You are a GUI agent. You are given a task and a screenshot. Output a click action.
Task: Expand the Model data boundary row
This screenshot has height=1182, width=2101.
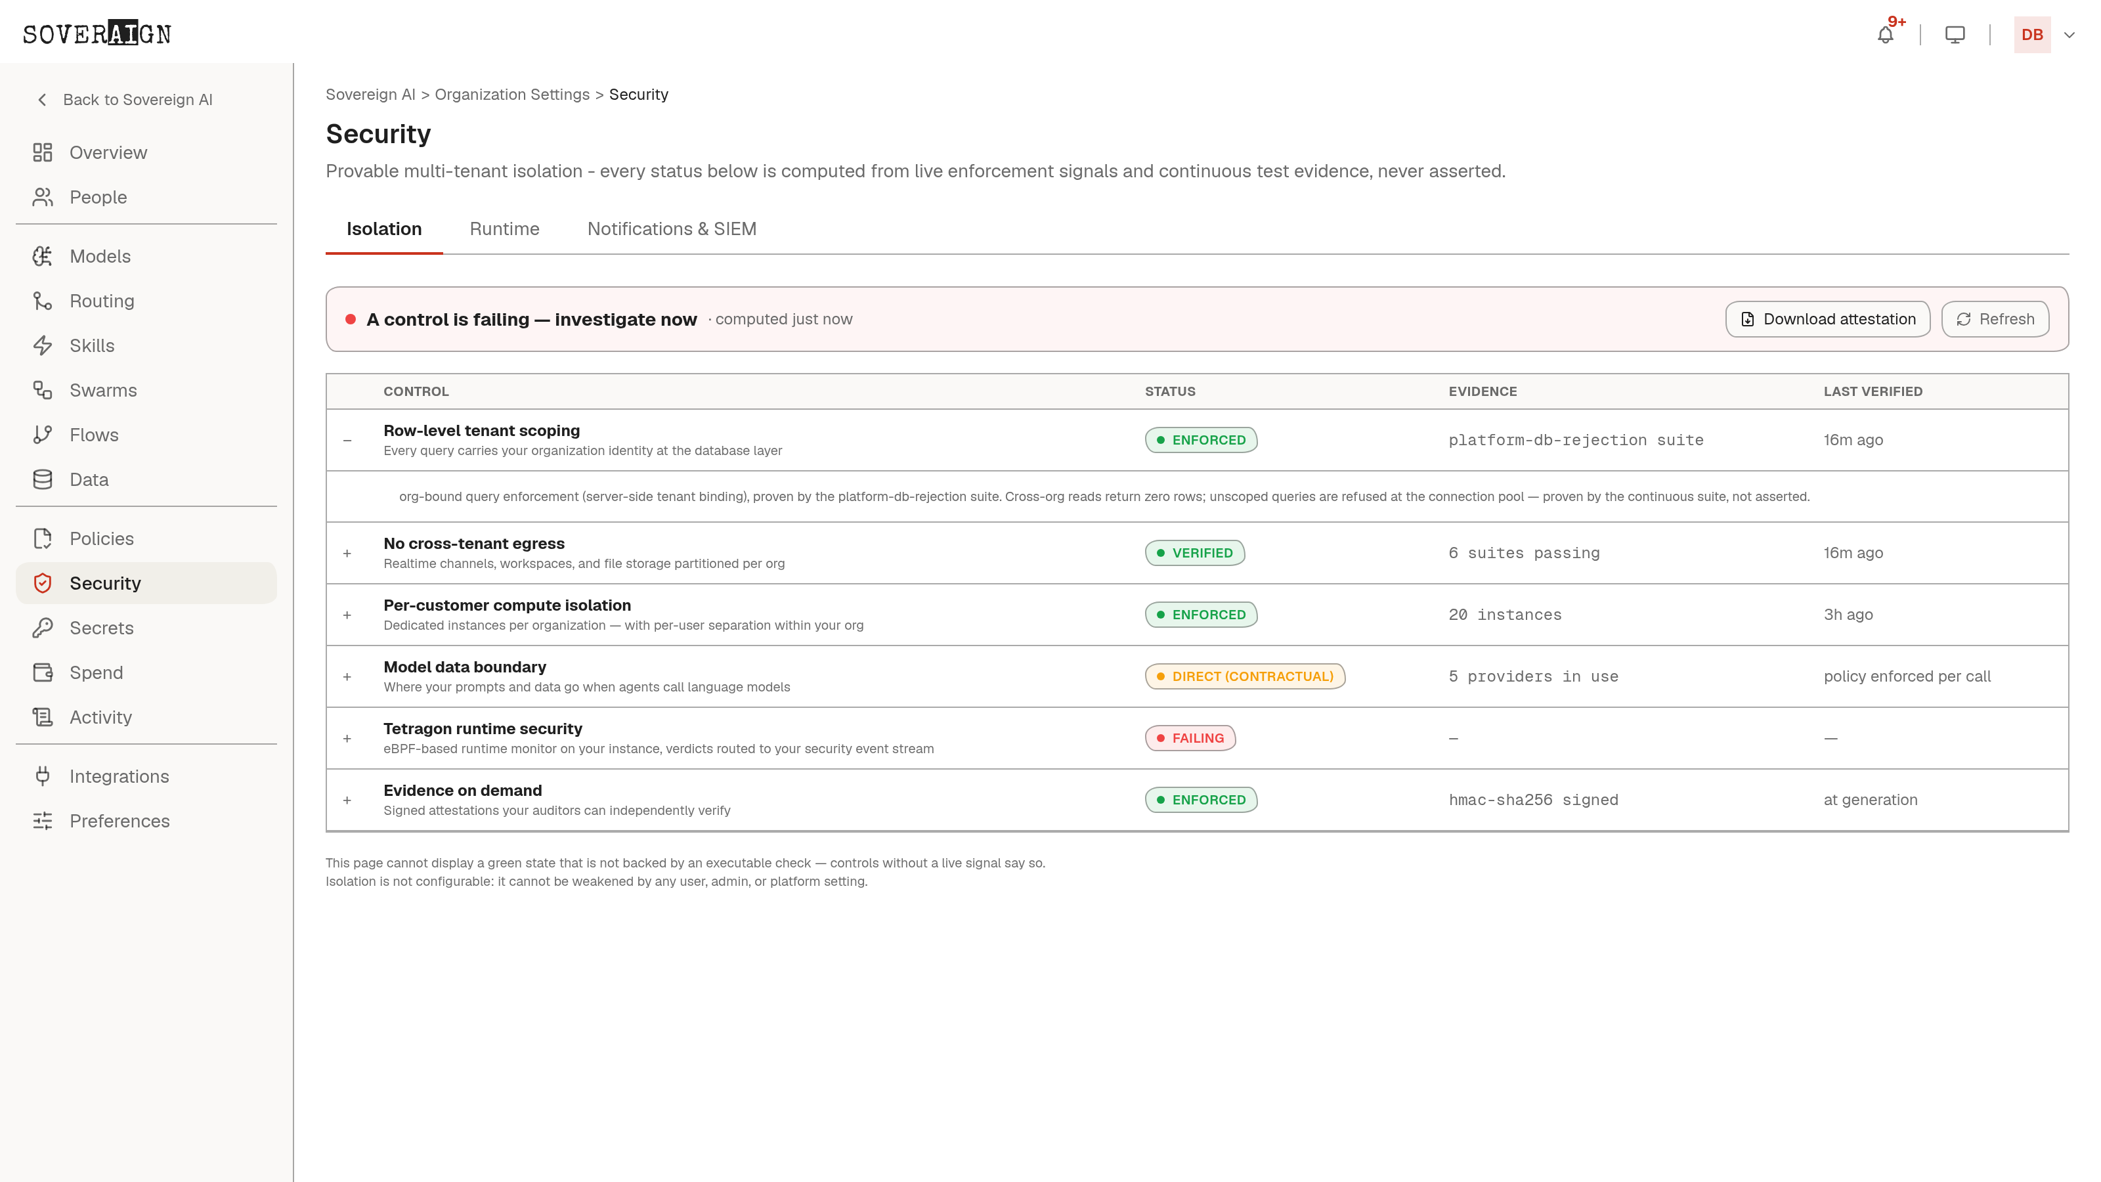point(347,677)
